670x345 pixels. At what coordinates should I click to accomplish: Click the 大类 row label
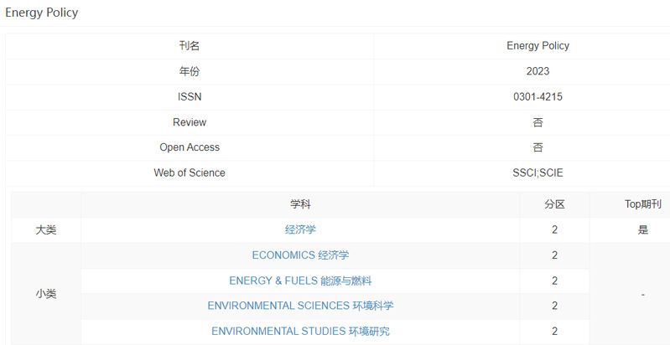point(46,229)
